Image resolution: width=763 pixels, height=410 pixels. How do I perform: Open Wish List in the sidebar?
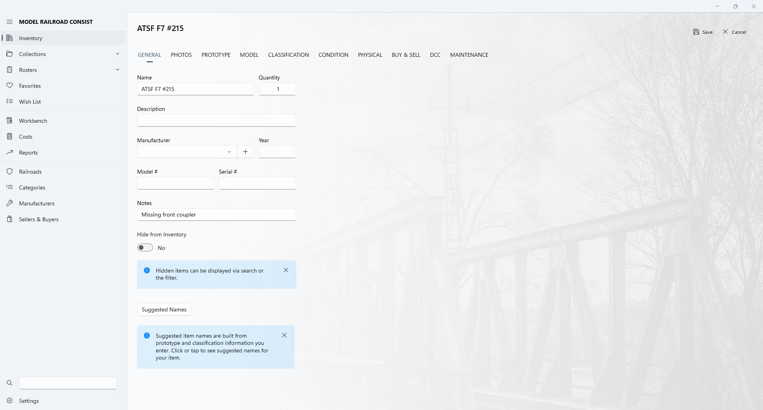[64, 102]
